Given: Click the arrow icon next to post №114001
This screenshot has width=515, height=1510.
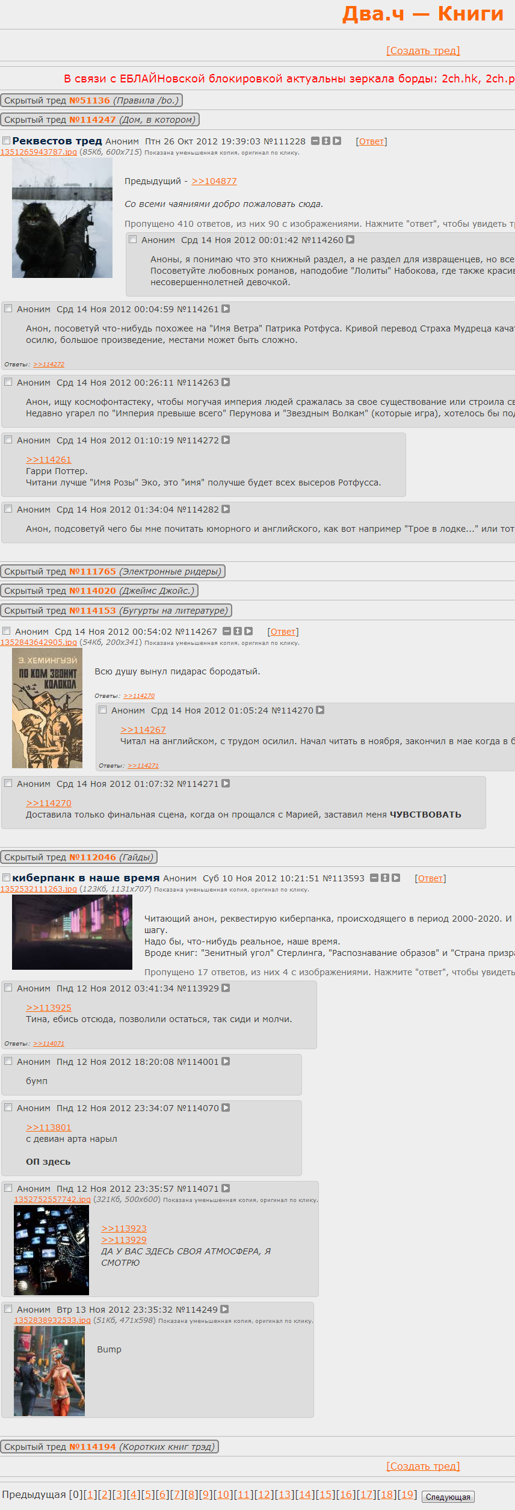Looking at the screenshot, I should point(226,1061).
